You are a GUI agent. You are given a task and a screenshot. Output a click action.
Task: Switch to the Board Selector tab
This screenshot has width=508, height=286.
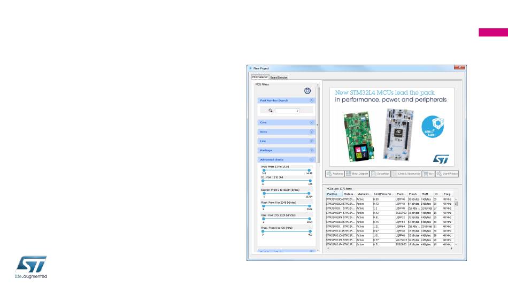pyautogui.click(x=278, y=78)
